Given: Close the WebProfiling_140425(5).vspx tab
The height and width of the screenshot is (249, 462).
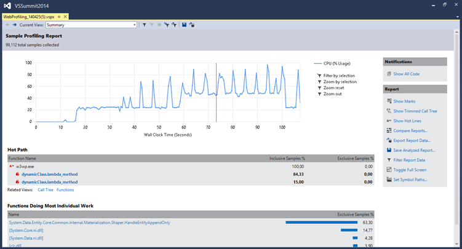Looking at the screenshot, I should coord(65,17).
